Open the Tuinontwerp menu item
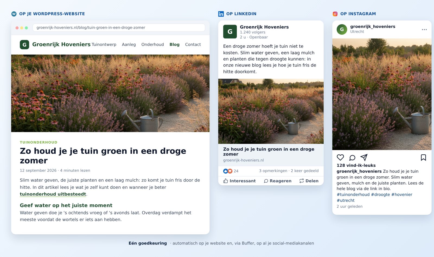This screenshot has width=434, height=257. point(104,45)
